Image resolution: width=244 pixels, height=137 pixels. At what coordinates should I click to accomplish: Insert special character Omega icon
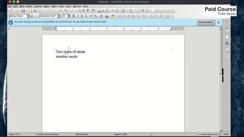[123, 11]
